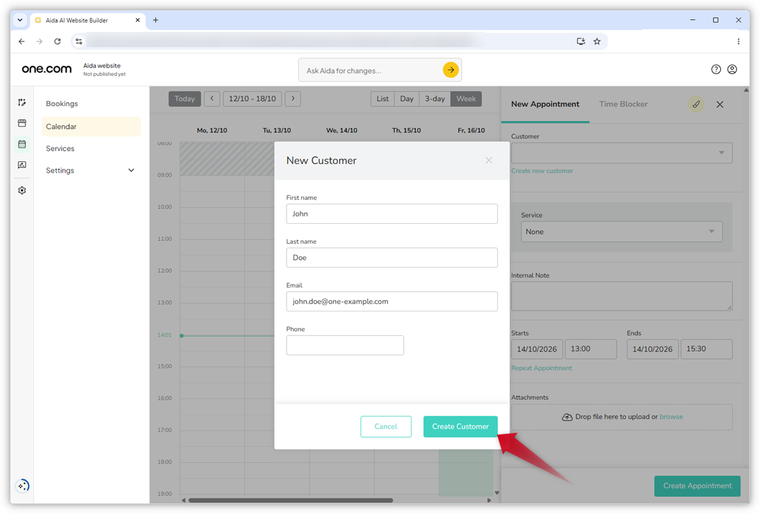
Task: Open site information icon in address bar
Action: 78,41
